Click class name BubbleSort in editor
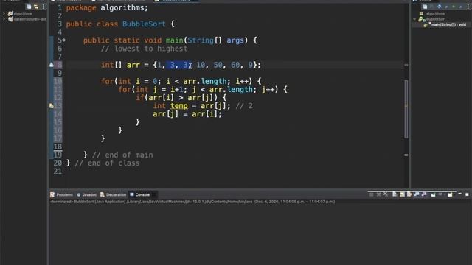Screen dimensions: 472x265 coord(144,24)
